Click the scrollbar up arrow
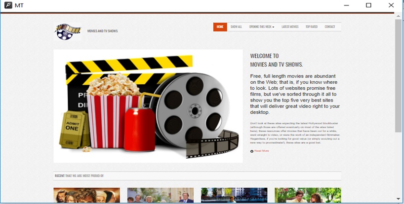The height and width of the screenshot is (204, 404). [x=398, y=16]
